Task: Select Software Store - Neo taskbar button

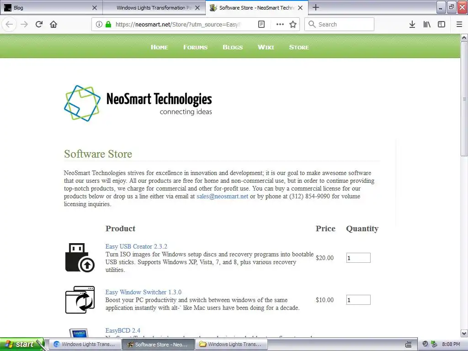Action: tap(158, 345)
